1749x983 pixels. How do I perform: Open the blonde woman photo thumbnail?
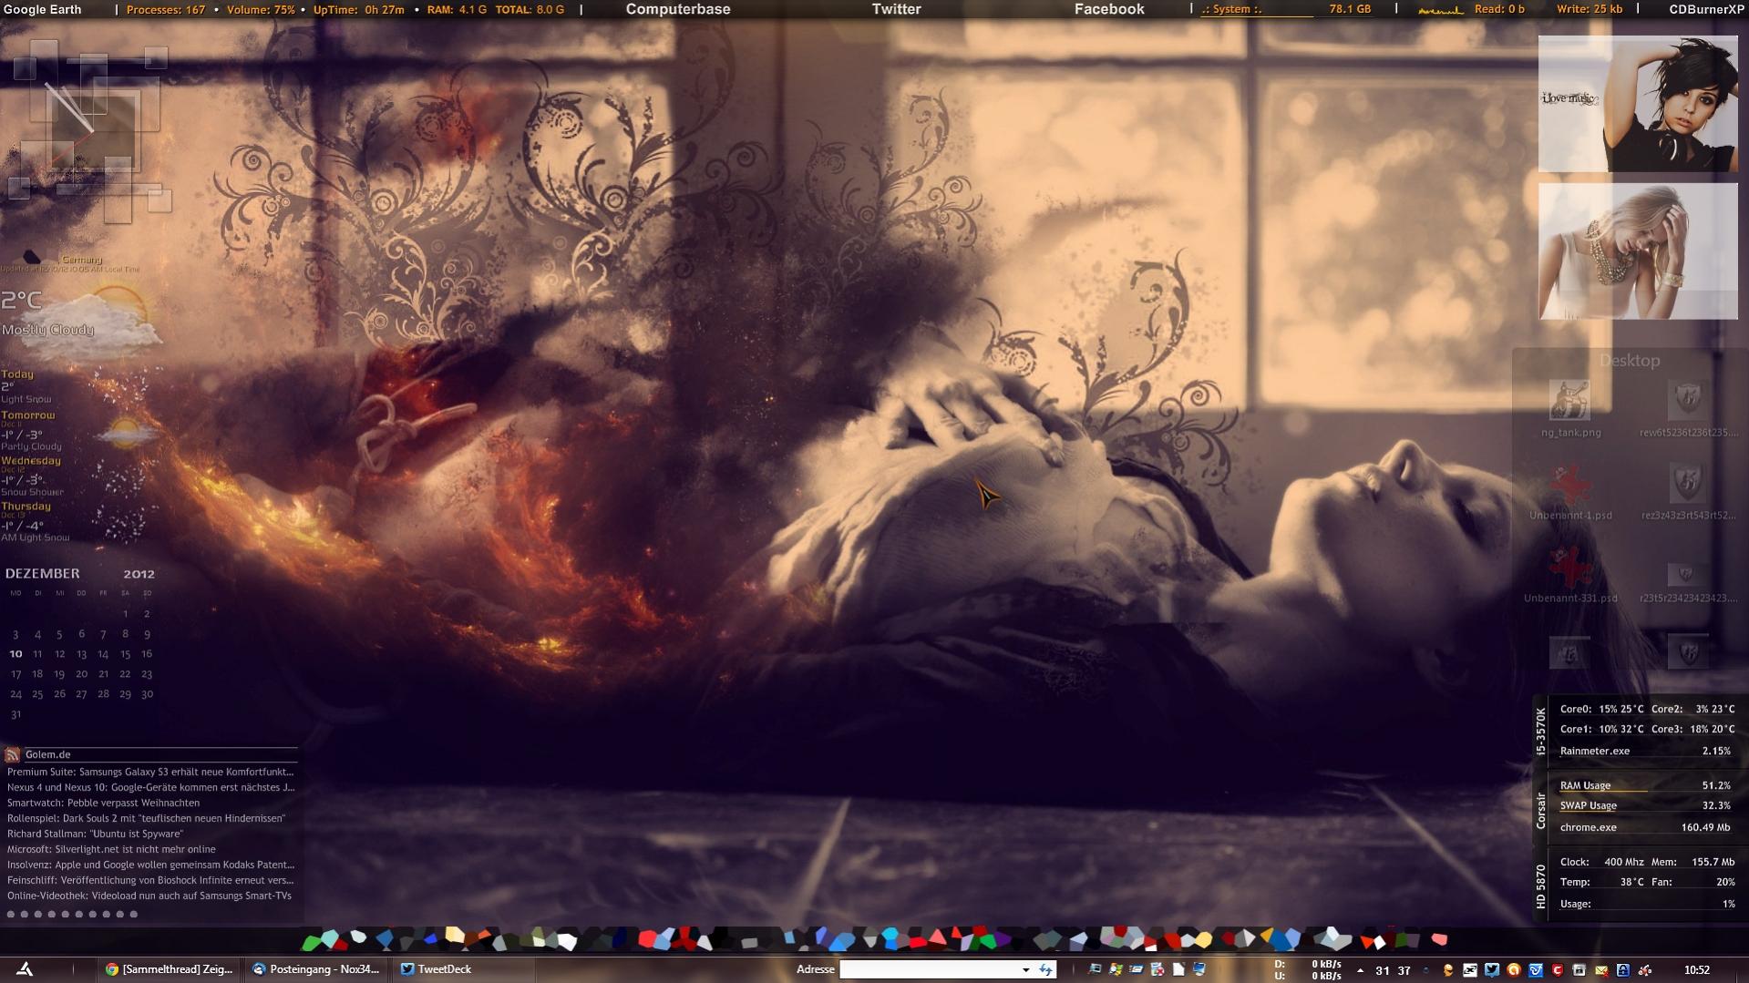(1638, 251)
